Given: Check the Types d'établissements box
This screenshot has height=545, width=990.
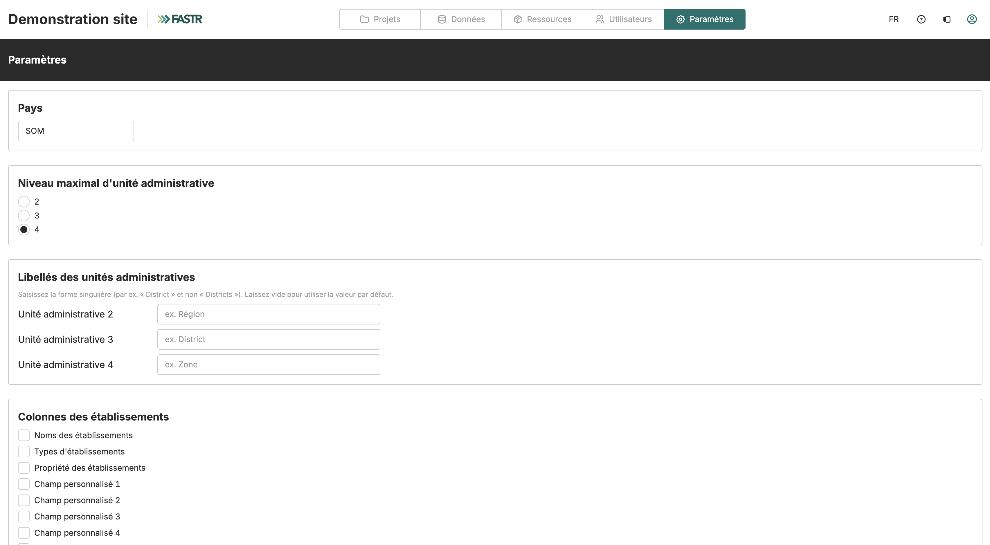Looking at the screenshot, I should coord(24,452).
